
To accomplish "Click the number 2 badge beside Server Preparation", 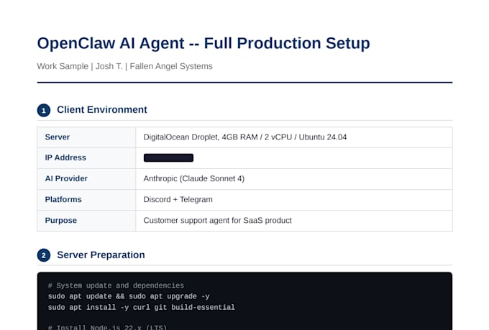I will (44, 255).
